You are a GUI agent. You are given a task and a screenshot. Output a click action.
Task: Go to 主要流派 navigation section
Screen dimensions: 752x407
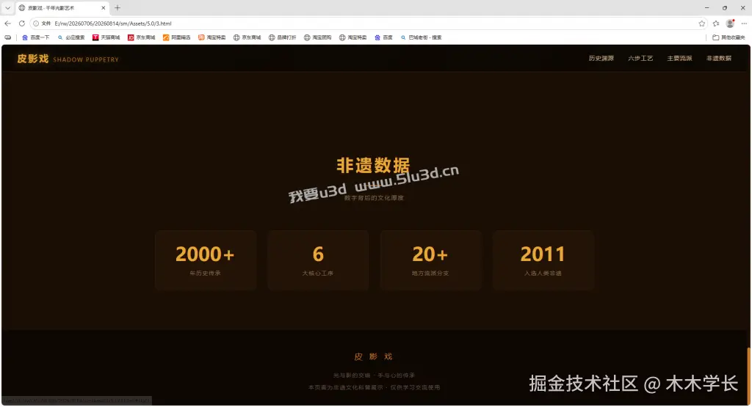tap(679, 59)
